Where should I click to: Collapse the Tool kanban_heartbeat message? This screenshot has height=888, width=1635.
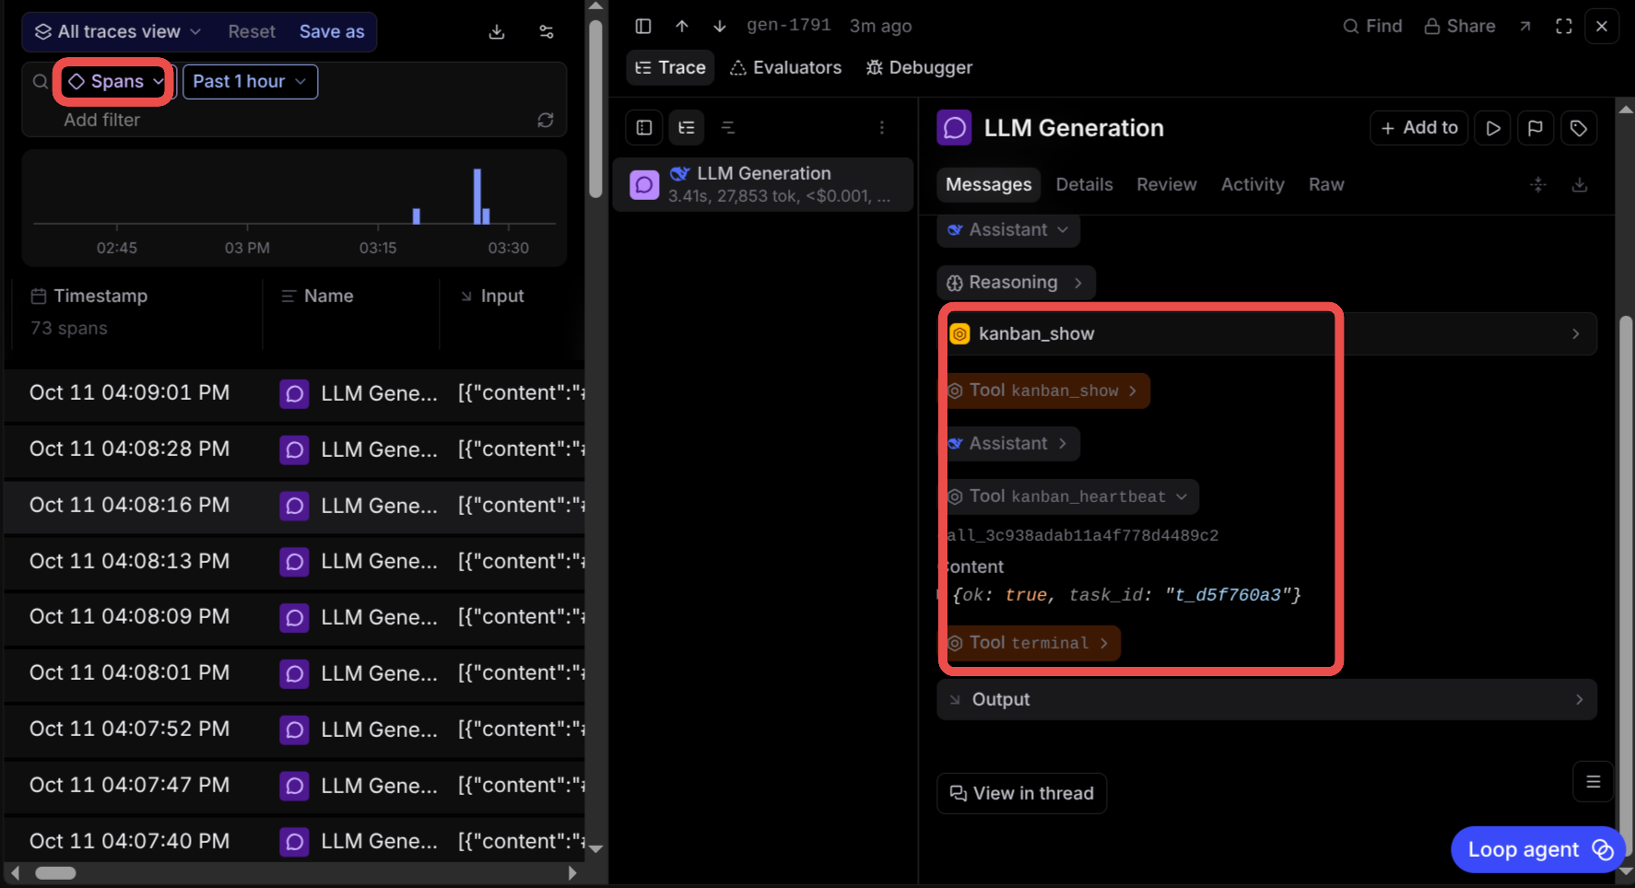coord(1069,497)
